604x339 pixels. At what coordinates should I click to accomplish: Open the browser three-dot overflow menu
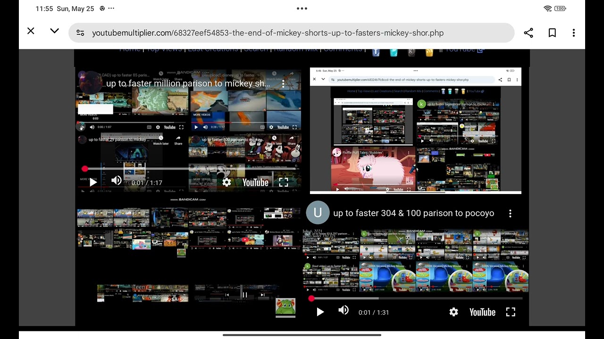tap(574, 33)
